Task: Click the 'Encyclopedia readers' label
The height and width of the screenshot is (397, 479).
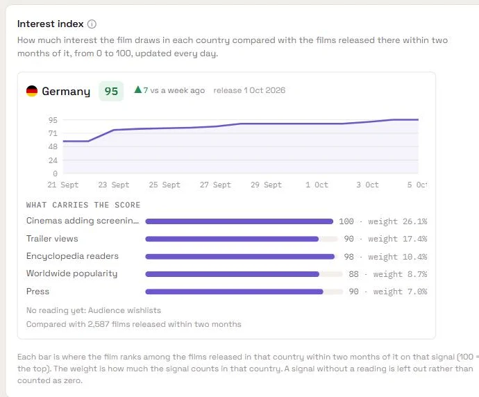Action: 72,256
